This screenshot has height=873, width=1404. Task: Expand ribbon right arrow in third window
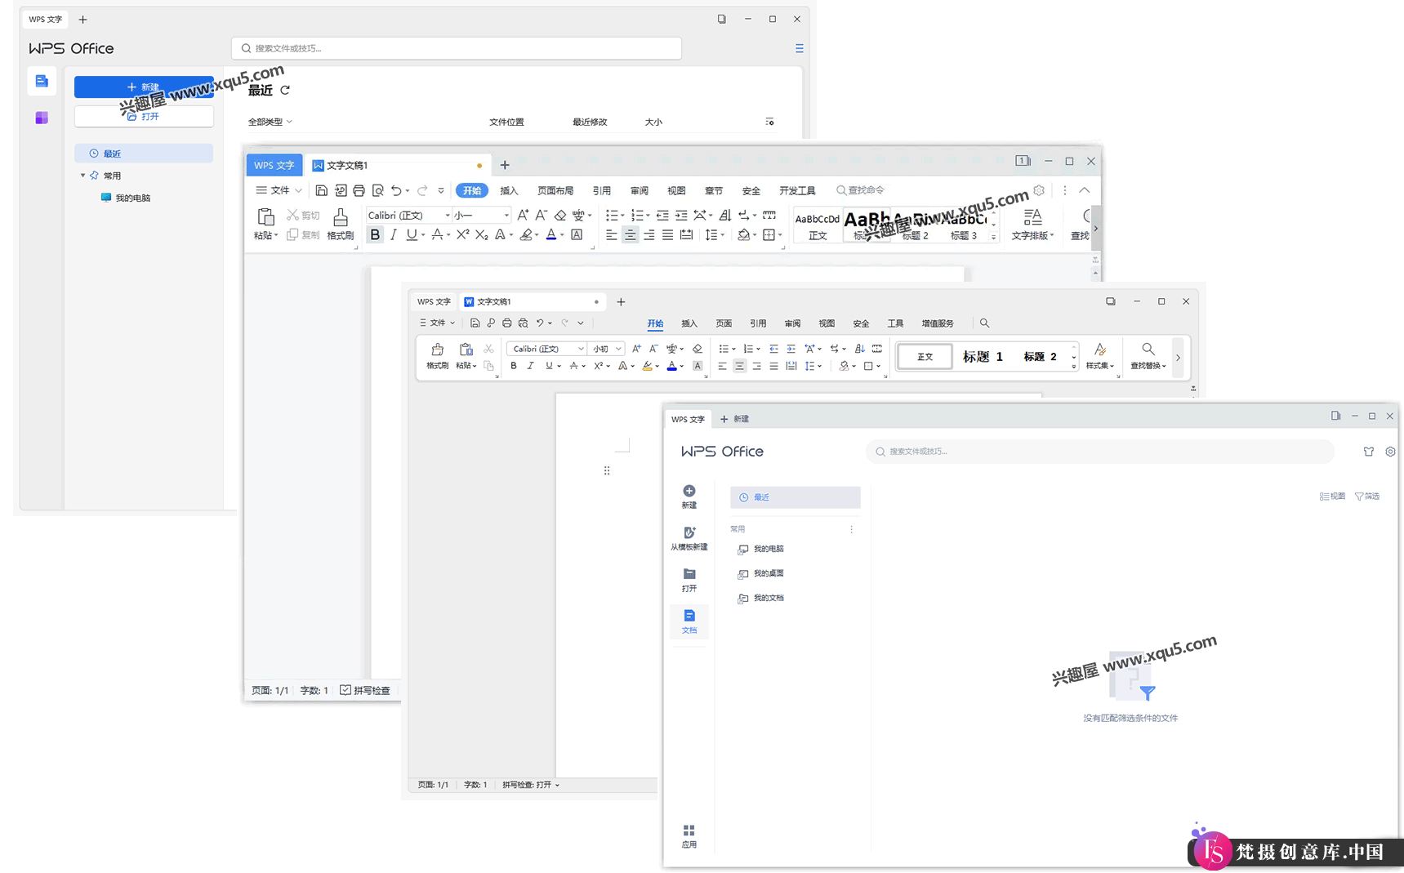(1178, 357)
